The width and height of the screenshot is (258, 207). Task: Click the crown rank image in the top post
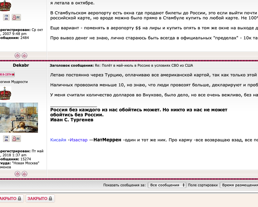point(5,5)
